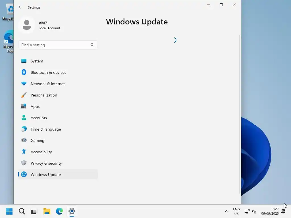Select Time & language

58,129
